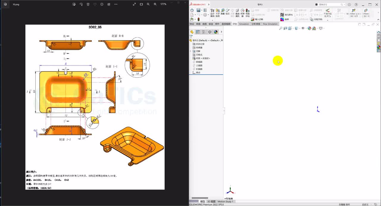
Task: Click the New document icon
Action: [x=192, y=15]
